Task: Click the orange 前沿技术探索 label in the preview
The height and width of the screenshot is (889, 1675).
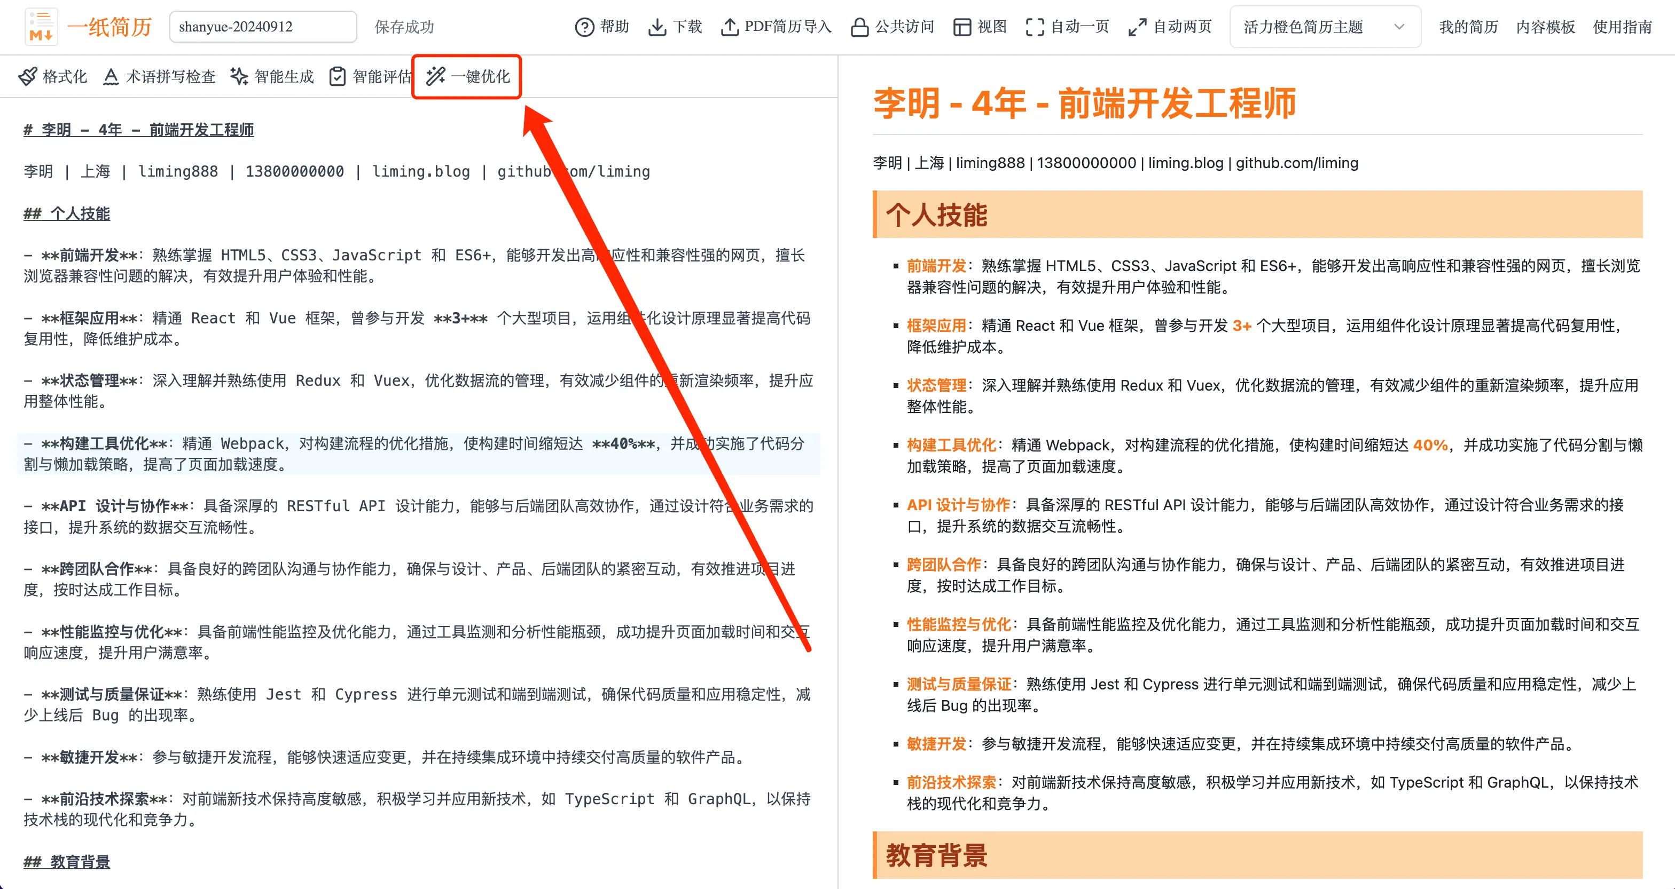Action: tap(951, 782)
